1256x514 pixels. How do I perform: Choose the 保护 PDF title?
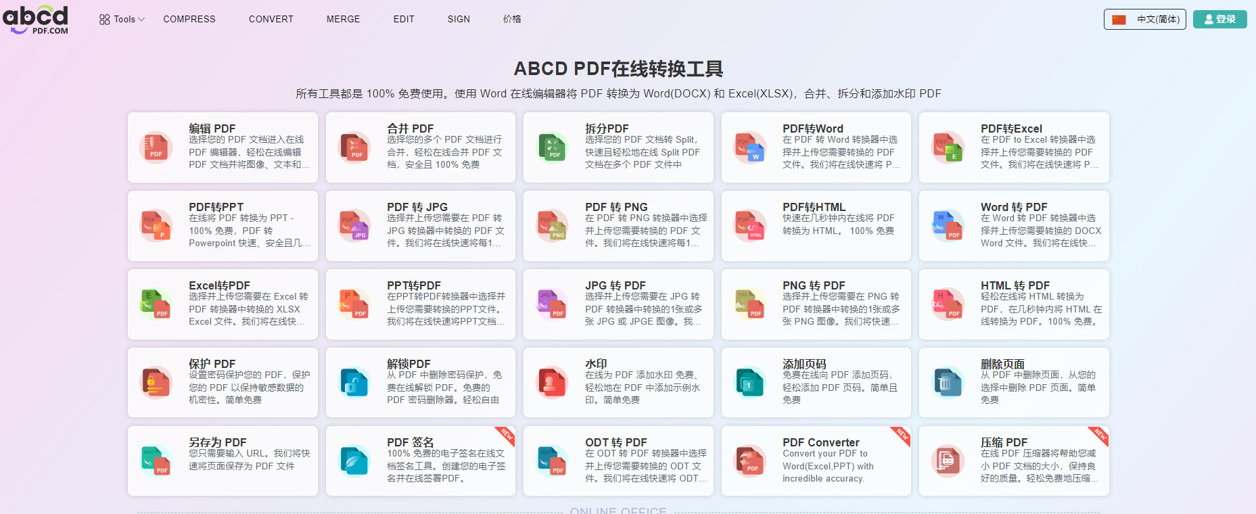coord(212,364)
